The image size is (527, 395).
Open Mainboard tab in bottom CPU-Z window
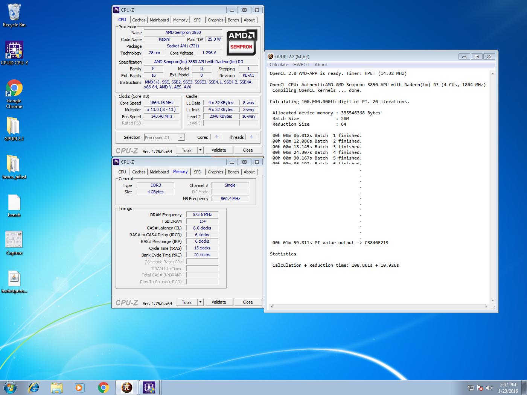tap(159, 172)
